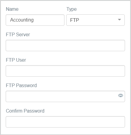Place cursor in the Accounting text
This screenshot has height=135, width=131.
tap(22, 20)
